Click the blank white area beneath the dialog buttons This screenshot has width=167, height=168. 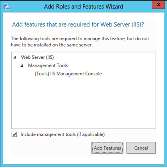pos(83,160)
